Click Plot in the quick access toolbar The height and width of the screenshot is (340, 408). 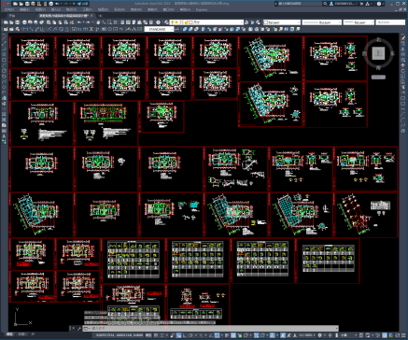click(x=50, y=4)
